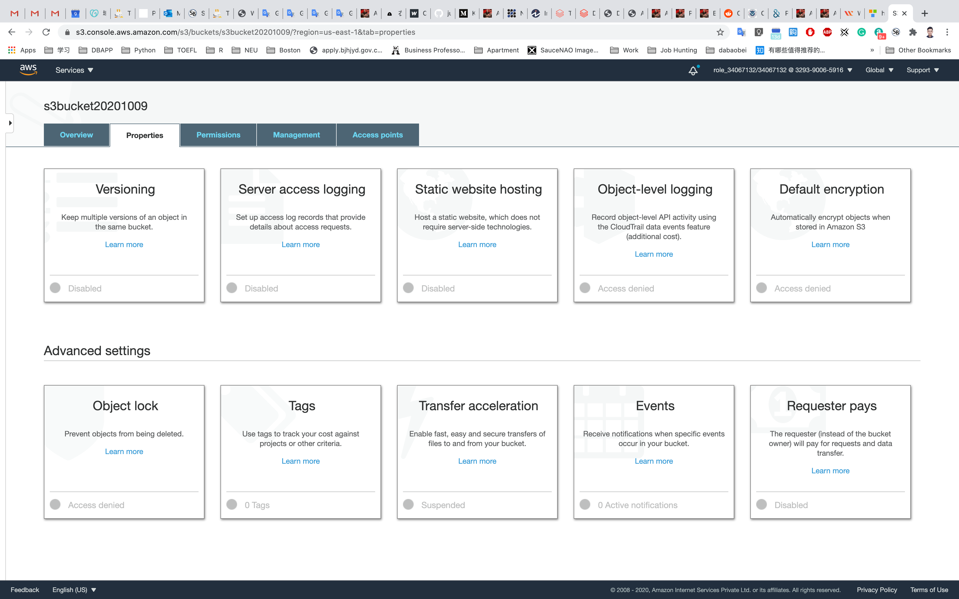Expand the left sidebar panel arrow
959x599 pixels.
[10, 123]
